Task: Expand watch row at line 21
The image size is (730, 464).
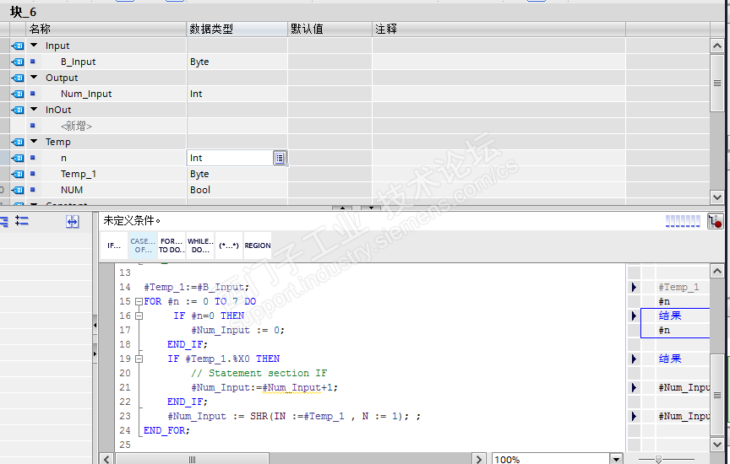Action: point(634,387)
